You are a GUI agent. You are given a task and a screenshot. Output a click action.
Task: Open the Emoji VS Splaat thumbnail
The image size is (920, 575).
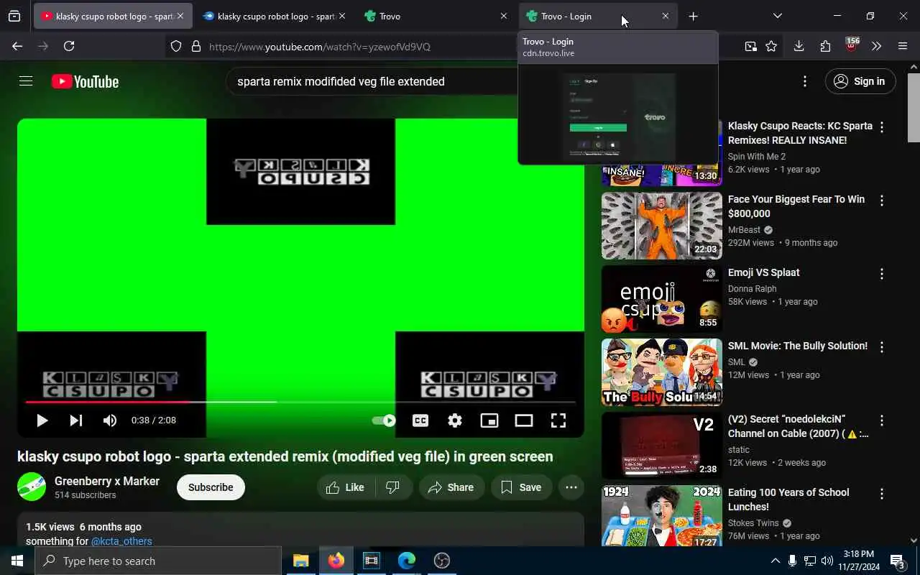coord(662,299)
